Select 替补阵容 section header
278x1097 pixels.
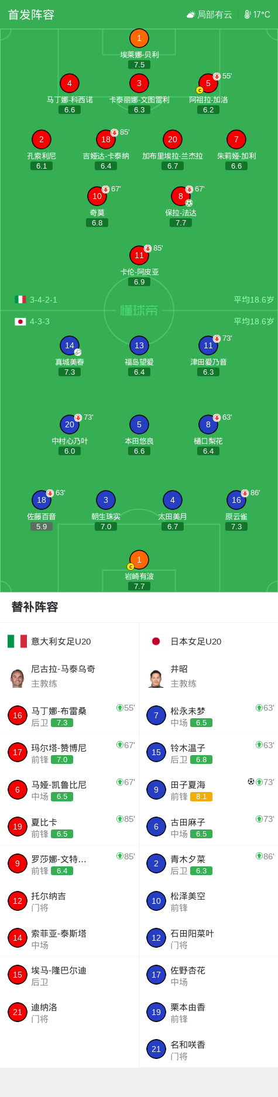(x=35, y=607)
